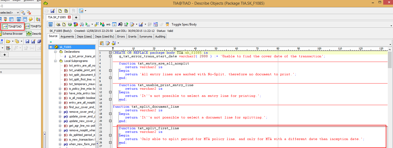Click the new blank document icon in top toolbar

coord(60,11)
